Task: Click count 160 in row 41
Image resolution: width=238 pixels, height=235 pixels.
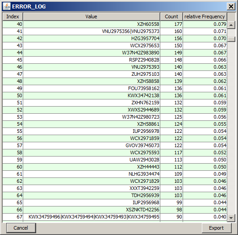Action: coord(171,31)
